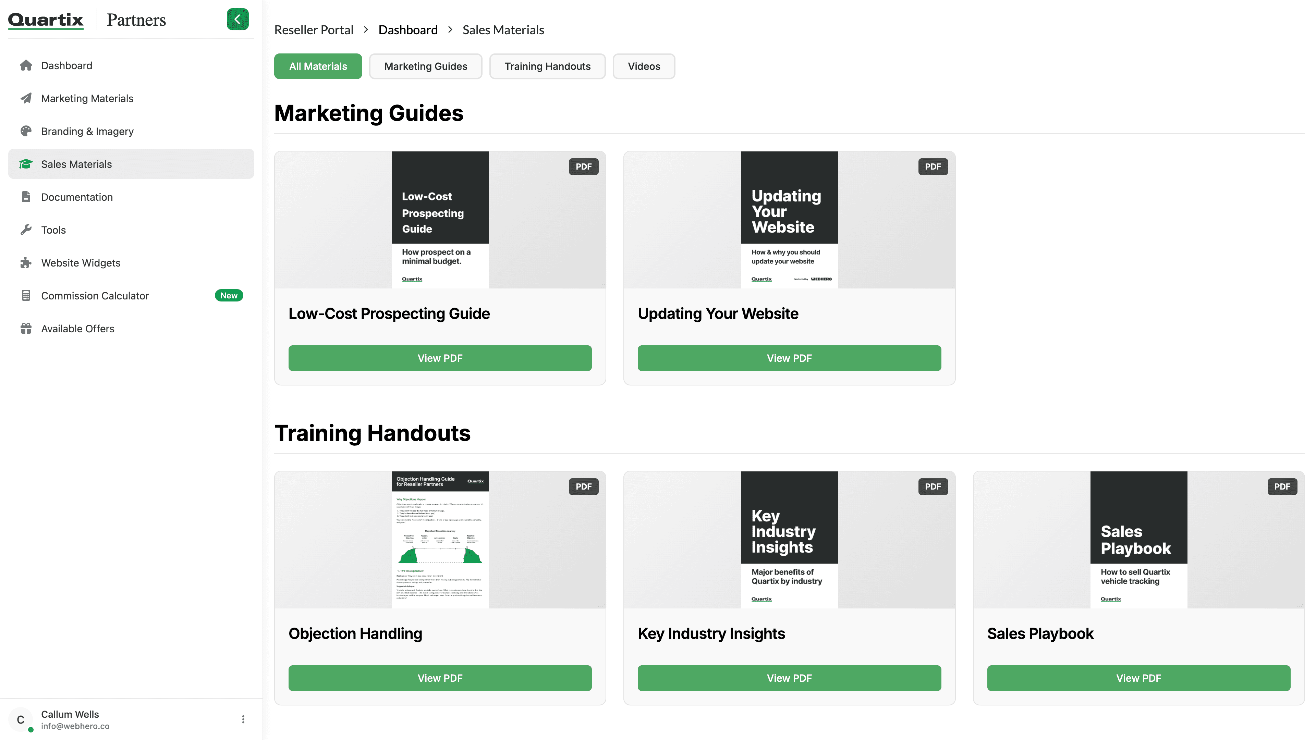This screenshot has height=740, width=1316.
Task: Click the Tools wrench icon
Action: (x=26, y=230)
